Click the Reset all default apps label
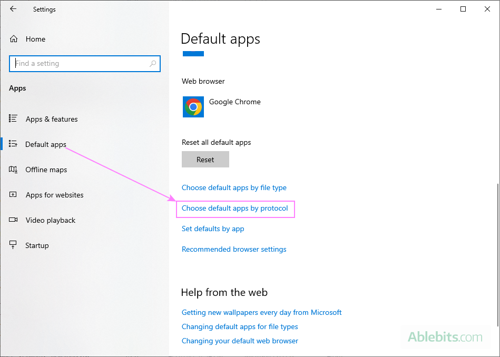The width and height of the screenshot is (500, 357). coord(216,143)
